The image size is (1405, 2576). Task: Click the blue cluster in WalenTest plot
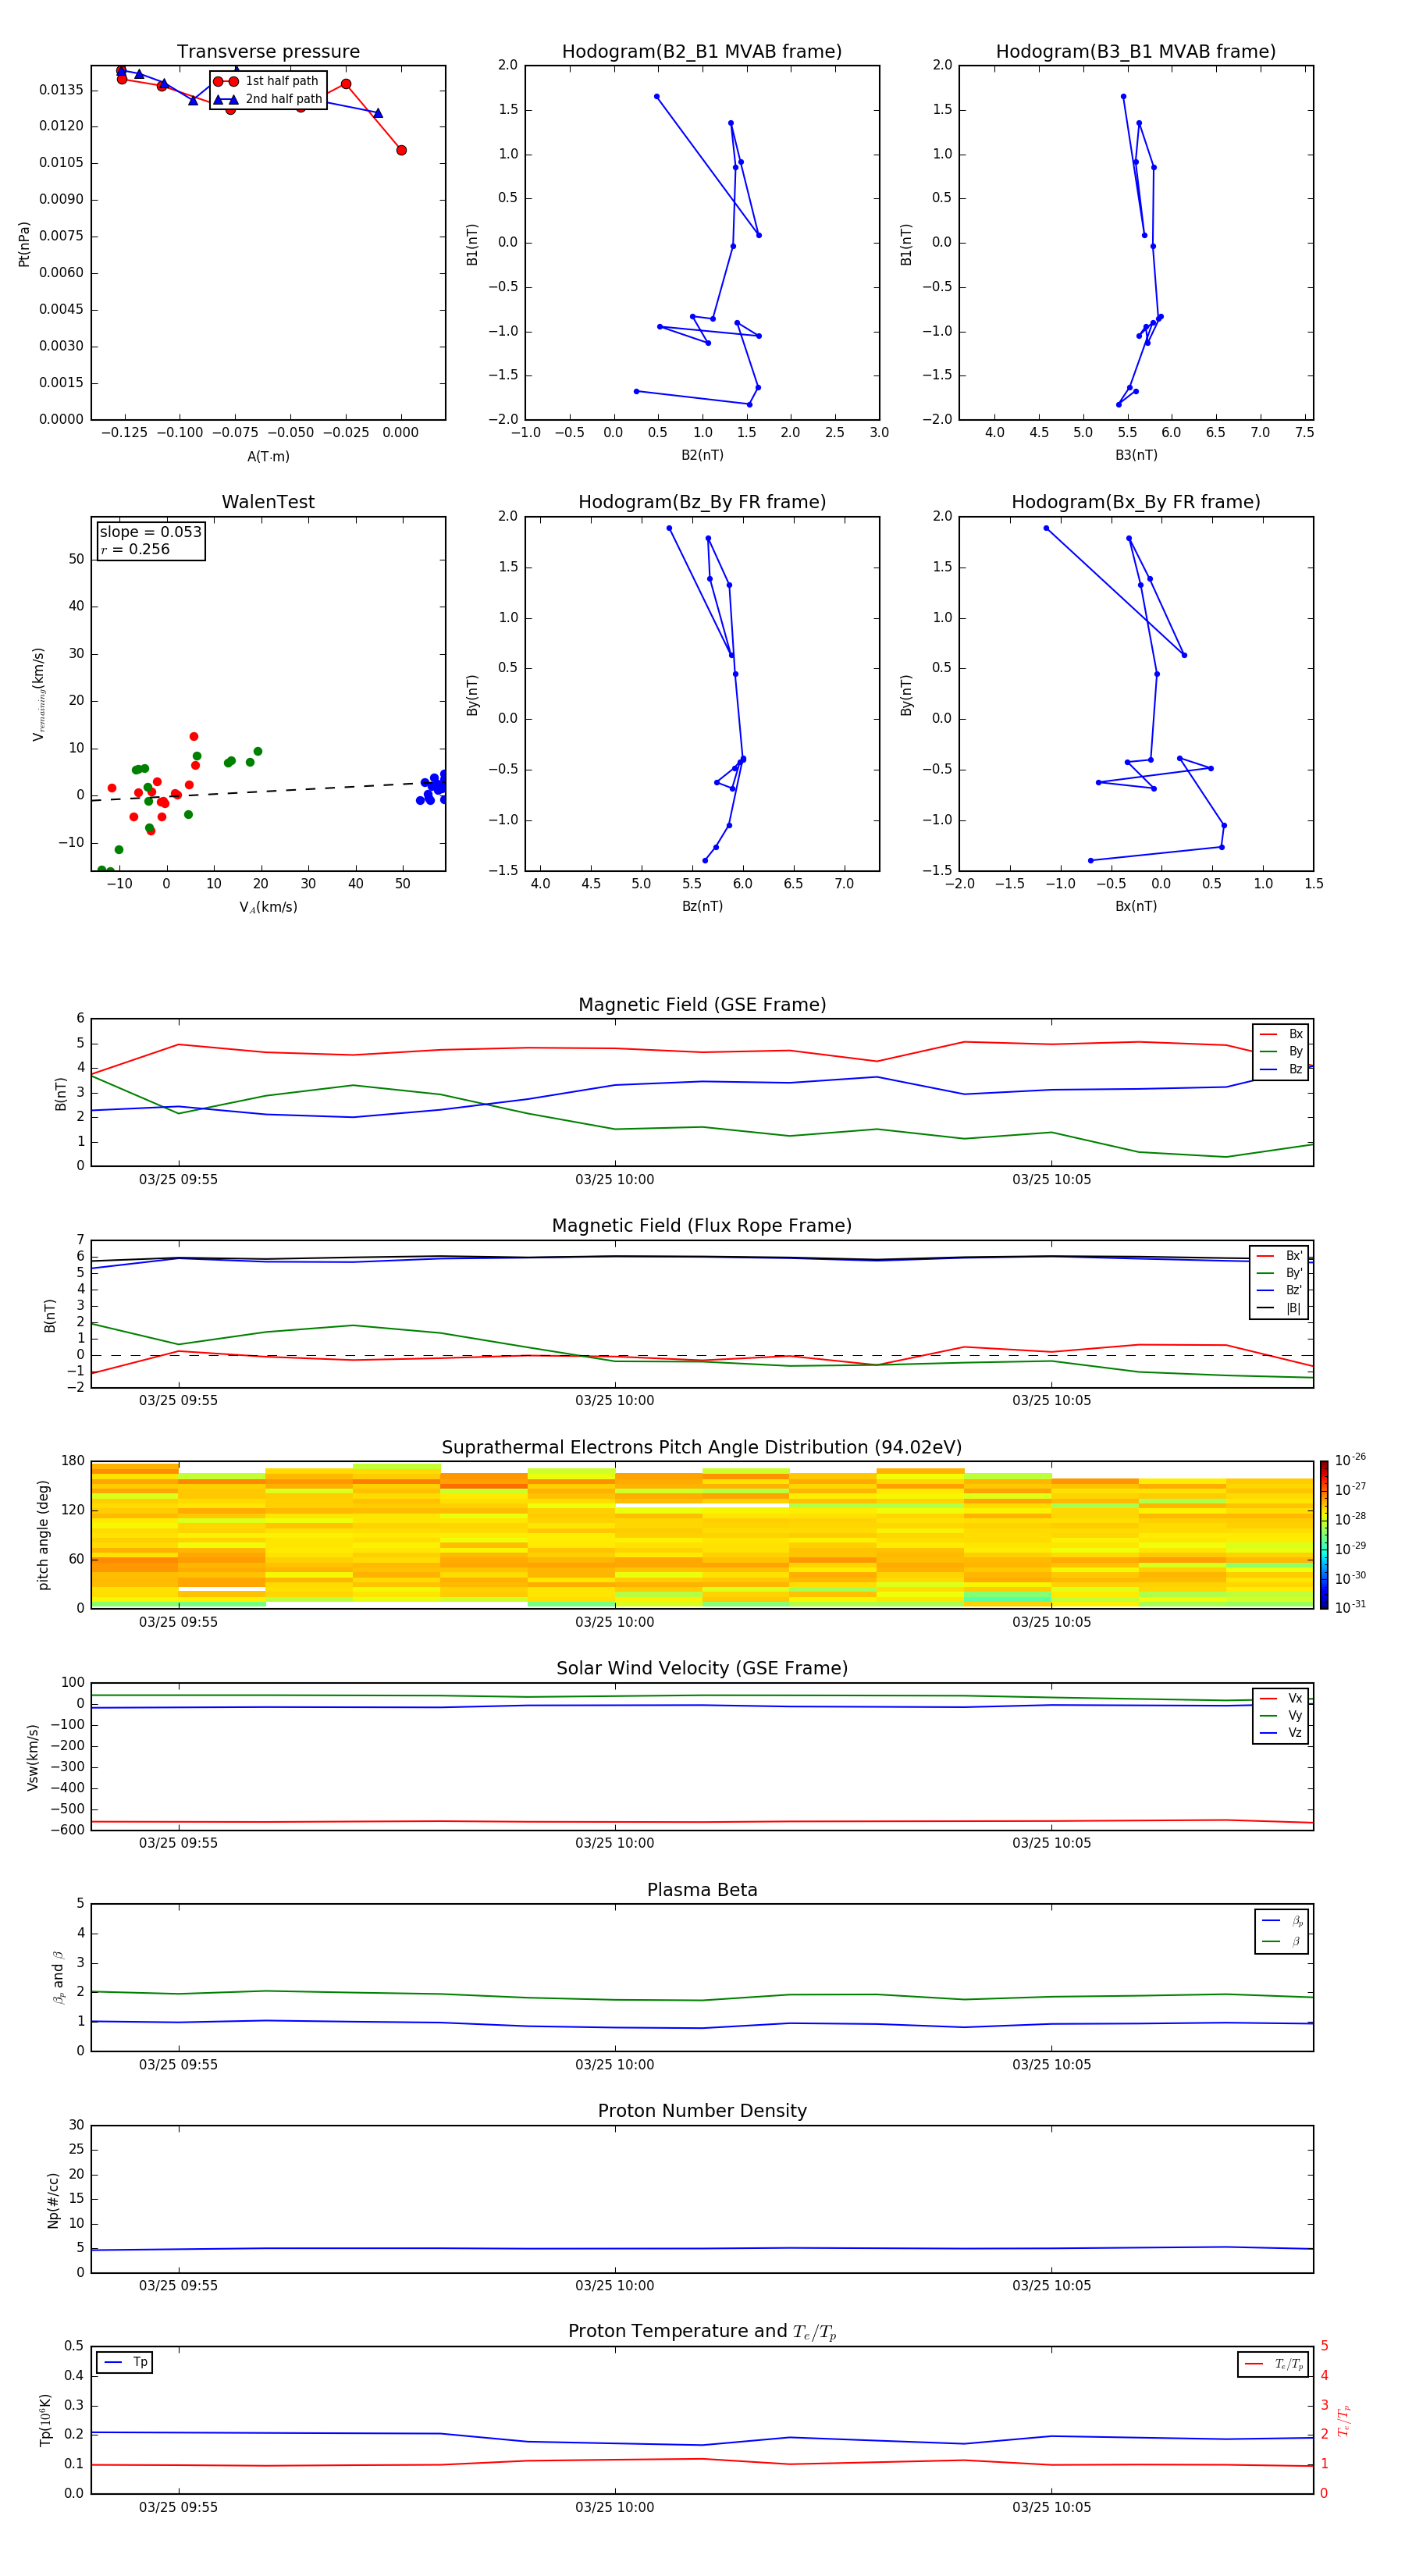(x=433, y=787)
